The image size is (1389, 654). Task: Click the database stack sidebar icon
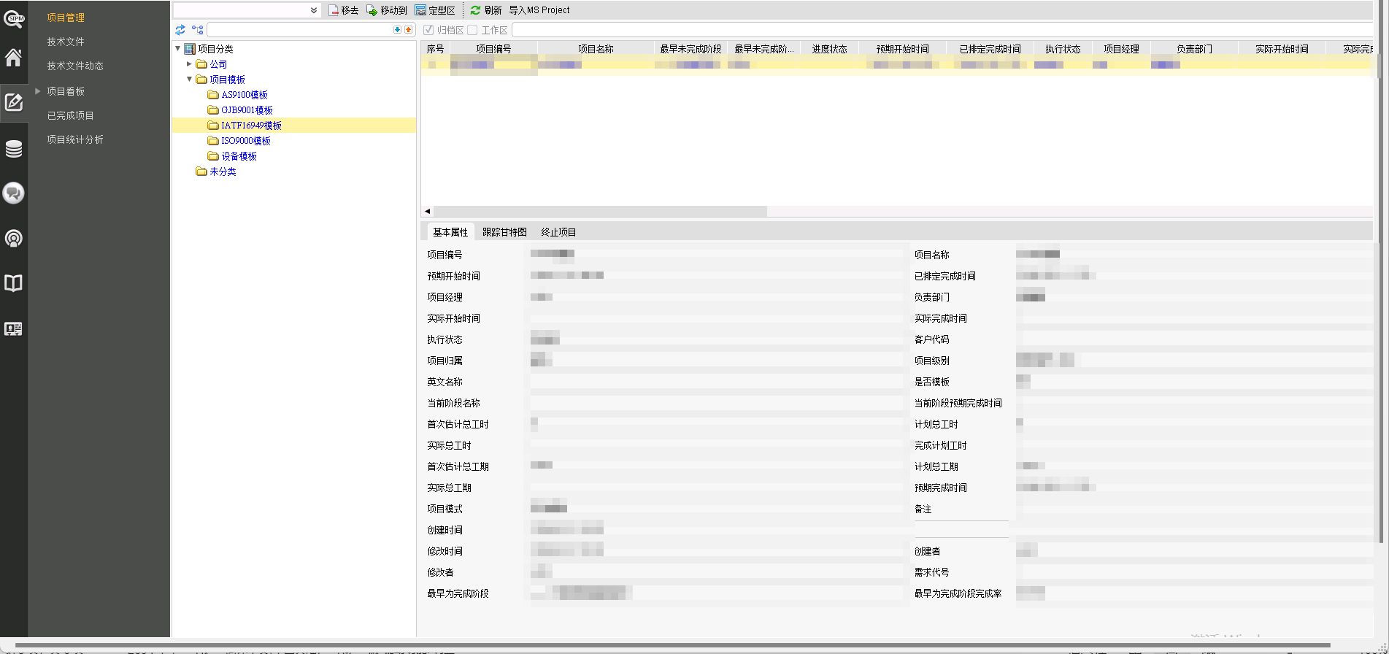(x=13, y=149)
